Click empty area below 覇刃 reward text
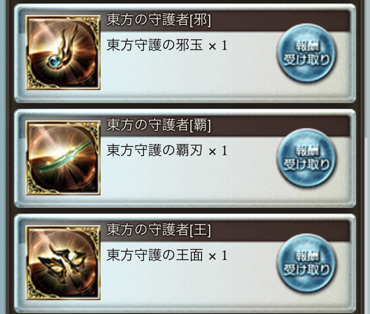The width and height of the screenshot is (370, 314). click(186, 178)
